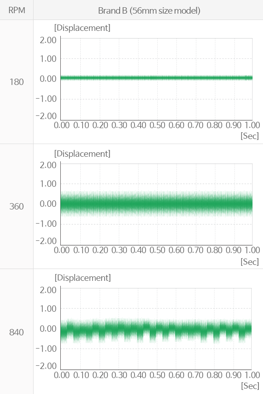Click the RPM column header
263x394 pixels.
pyautogui.click(x=16, y=10)
